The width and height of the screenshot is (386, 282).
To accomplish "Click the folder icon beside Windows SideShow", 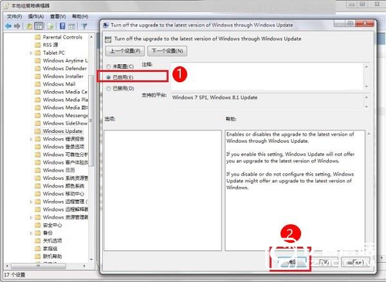I will coord(38,123).
